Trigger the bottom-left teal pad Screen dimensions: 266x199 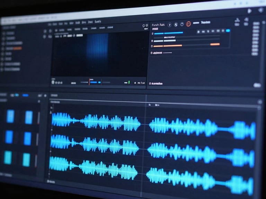click(8, 158)
